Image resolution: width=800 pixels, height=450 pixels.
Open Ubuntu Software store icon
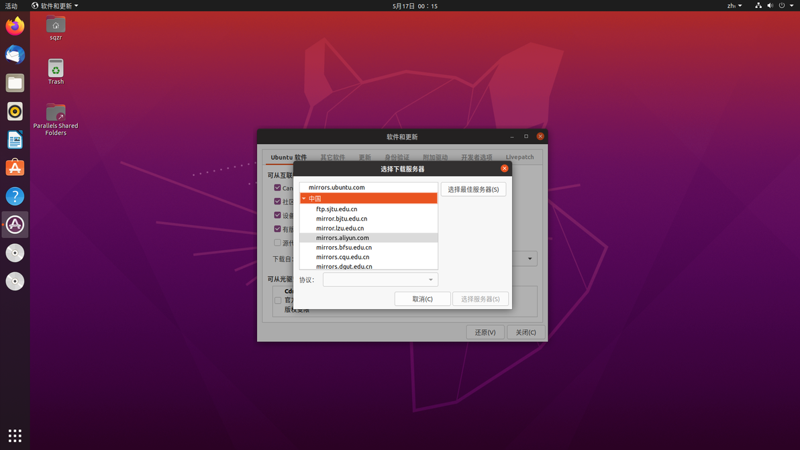[15, 168]
